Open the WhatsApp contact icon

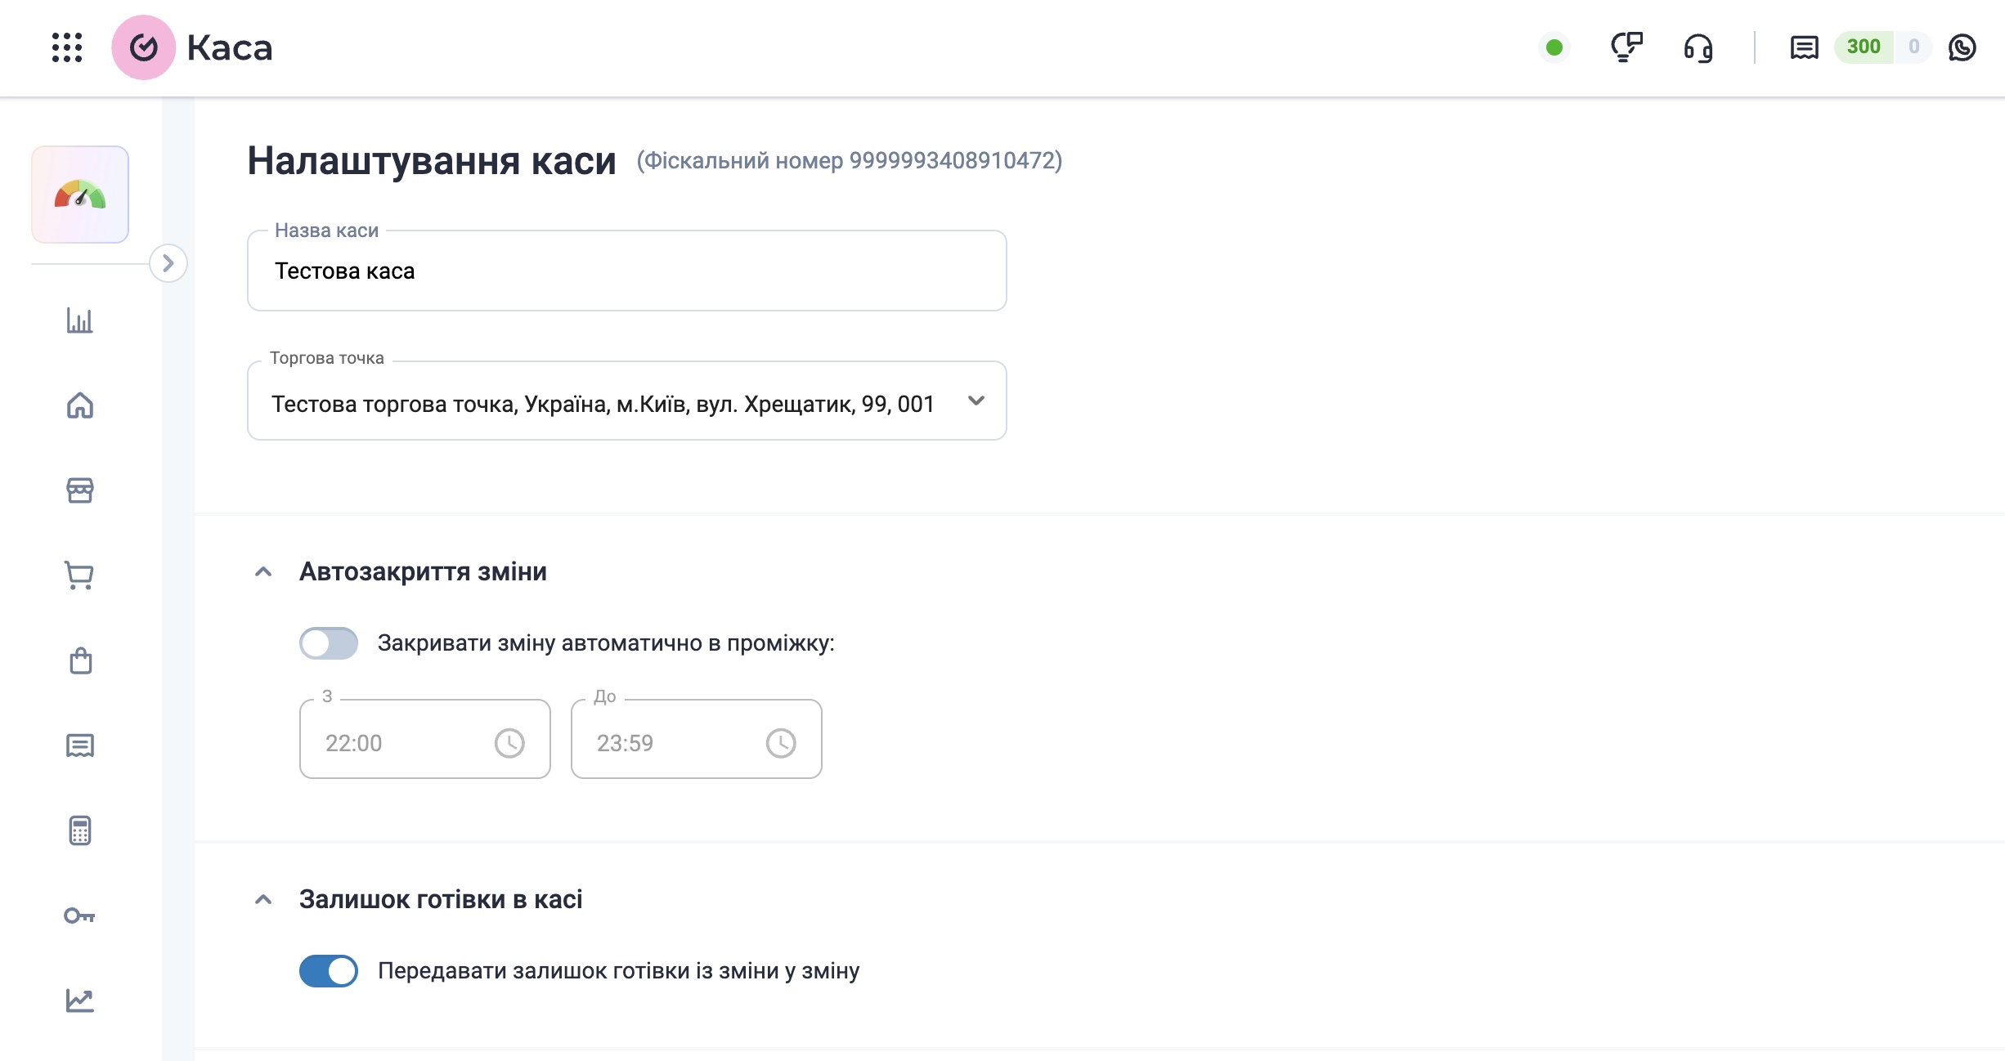click(1962, 47)
